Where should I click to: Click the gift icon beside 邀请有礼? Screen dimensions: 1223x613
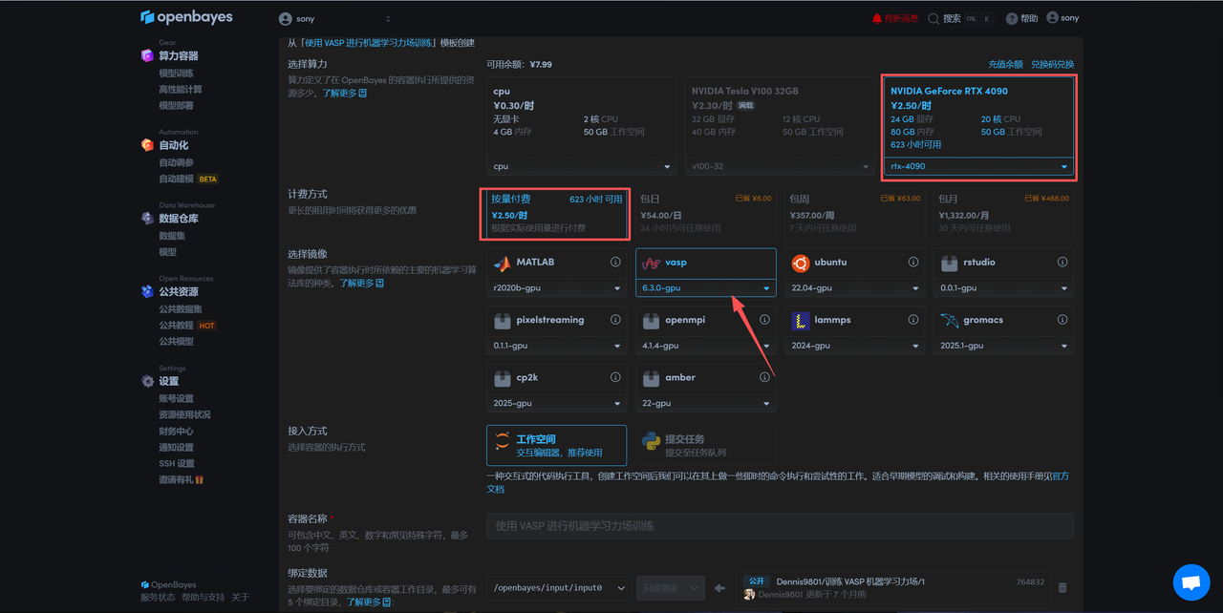coord(200,479)
